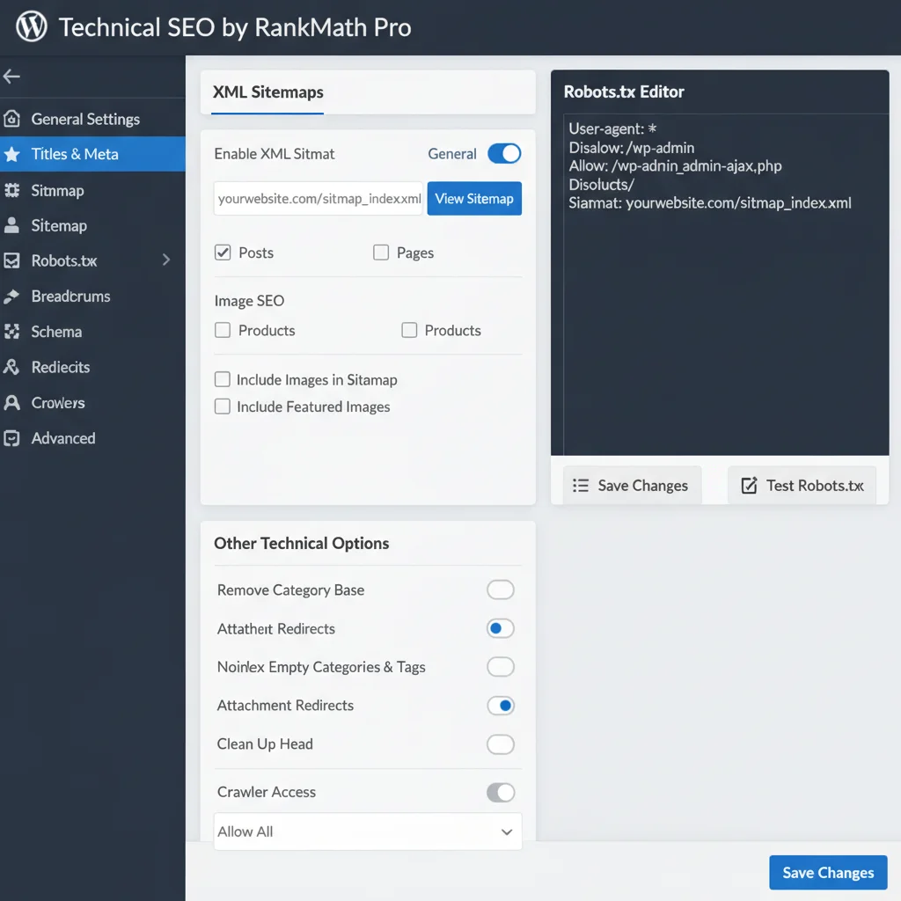Image resolution: width=901 pixels, height=901 pixels.
Task: Click the Advanced sidebar icon
Action: [12, 438]
